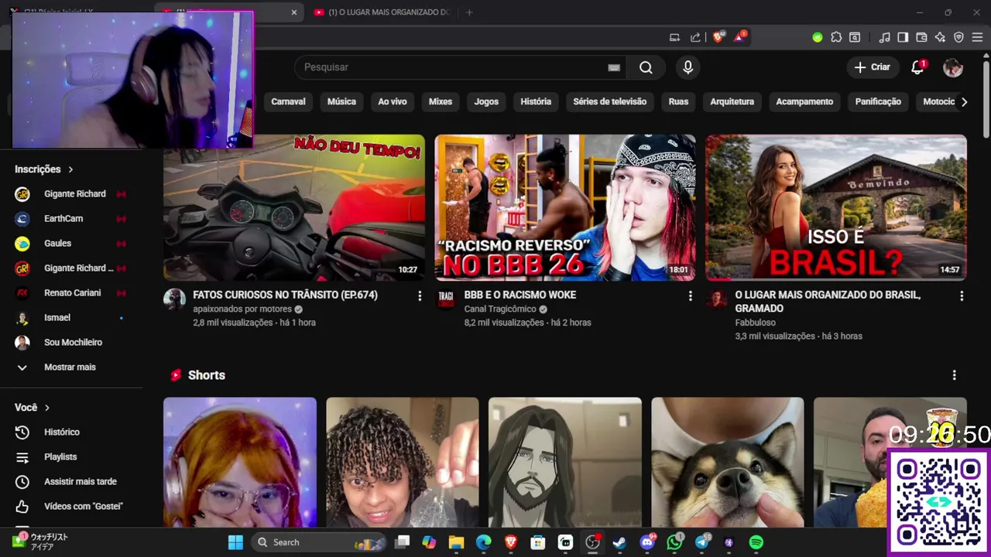Open the Short showing a Shiba dog
This screenshot has width=991, height=557.
[728, 462]
